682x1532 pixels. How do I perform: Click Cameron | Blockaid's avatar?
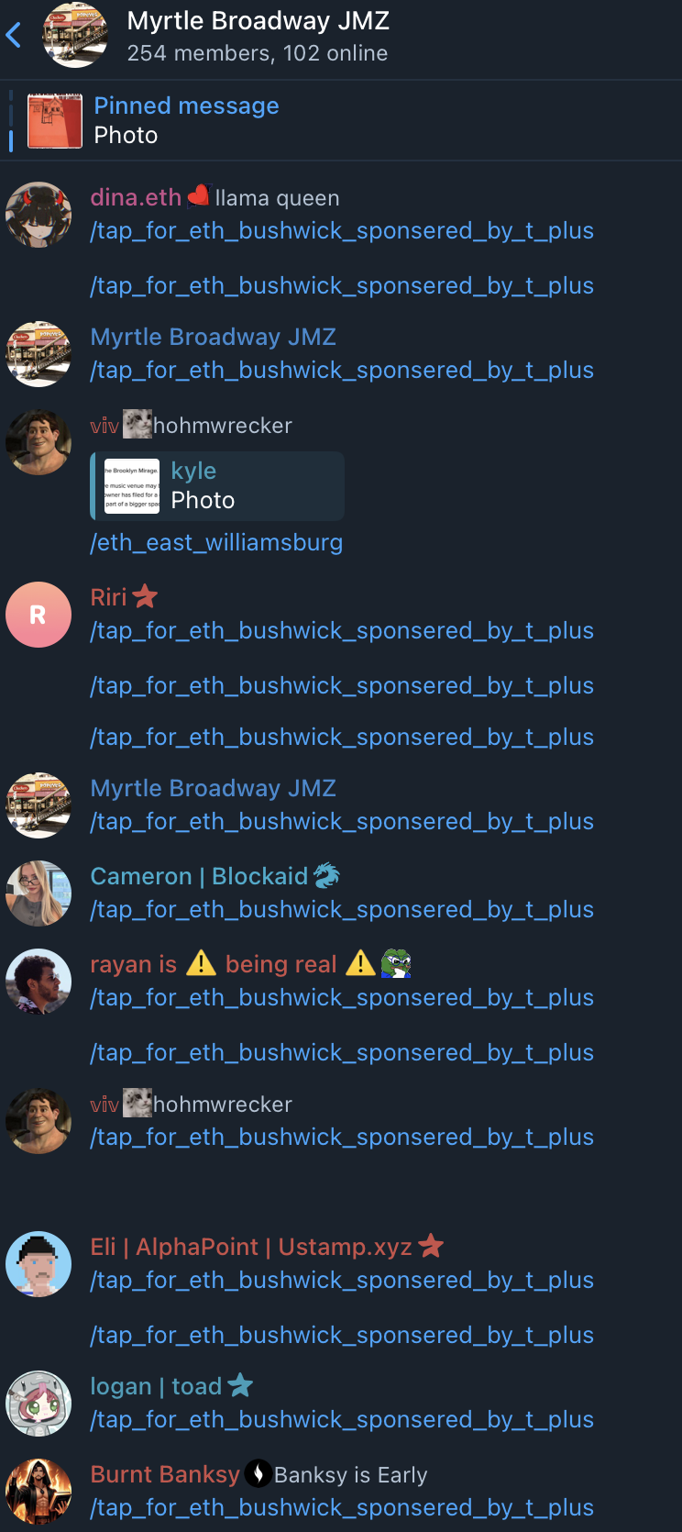pos(38,894)
